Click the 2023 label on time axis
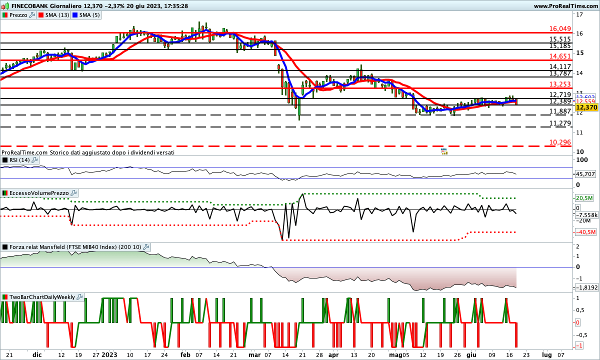 (109, 354)
